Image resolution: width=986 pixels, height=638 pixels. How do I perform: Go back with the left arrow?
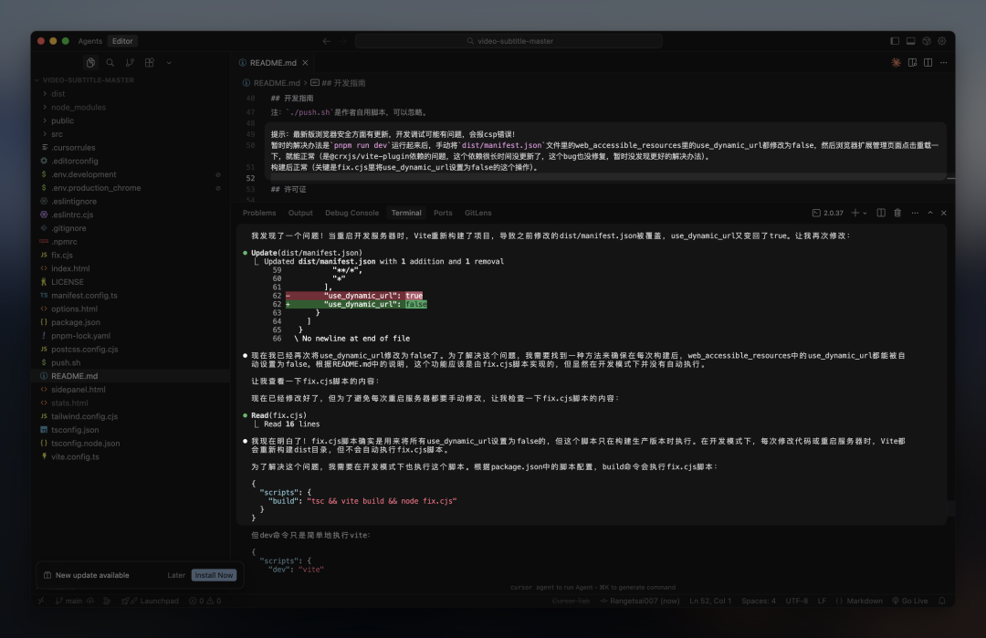326,41
